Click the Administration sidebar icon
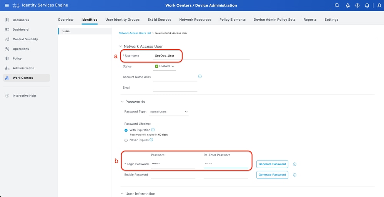 pyautogui.click(x=7, y=68)
